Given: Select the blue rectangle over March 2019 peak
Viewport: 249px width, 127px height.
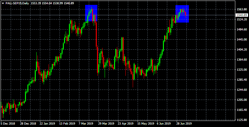Looking at the screenshot, I should (91, 13).
